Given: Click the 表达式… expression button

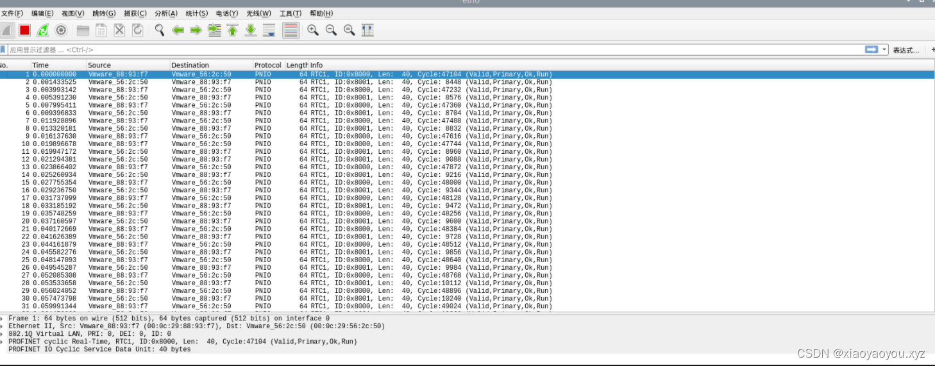Looking at the screenshot, I should tap(906, 50).
